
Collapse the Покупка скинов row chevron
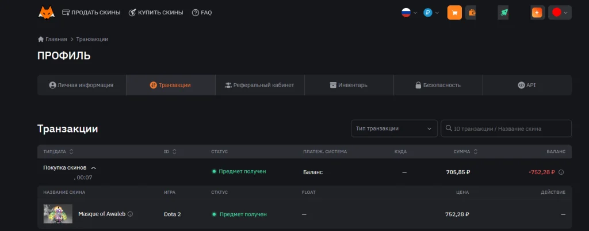(x=94, y=168)
